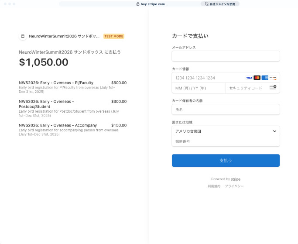Click the 自社ドメインを使用 button
Viewport: 298px width, 244px height.
pos(220,4)
